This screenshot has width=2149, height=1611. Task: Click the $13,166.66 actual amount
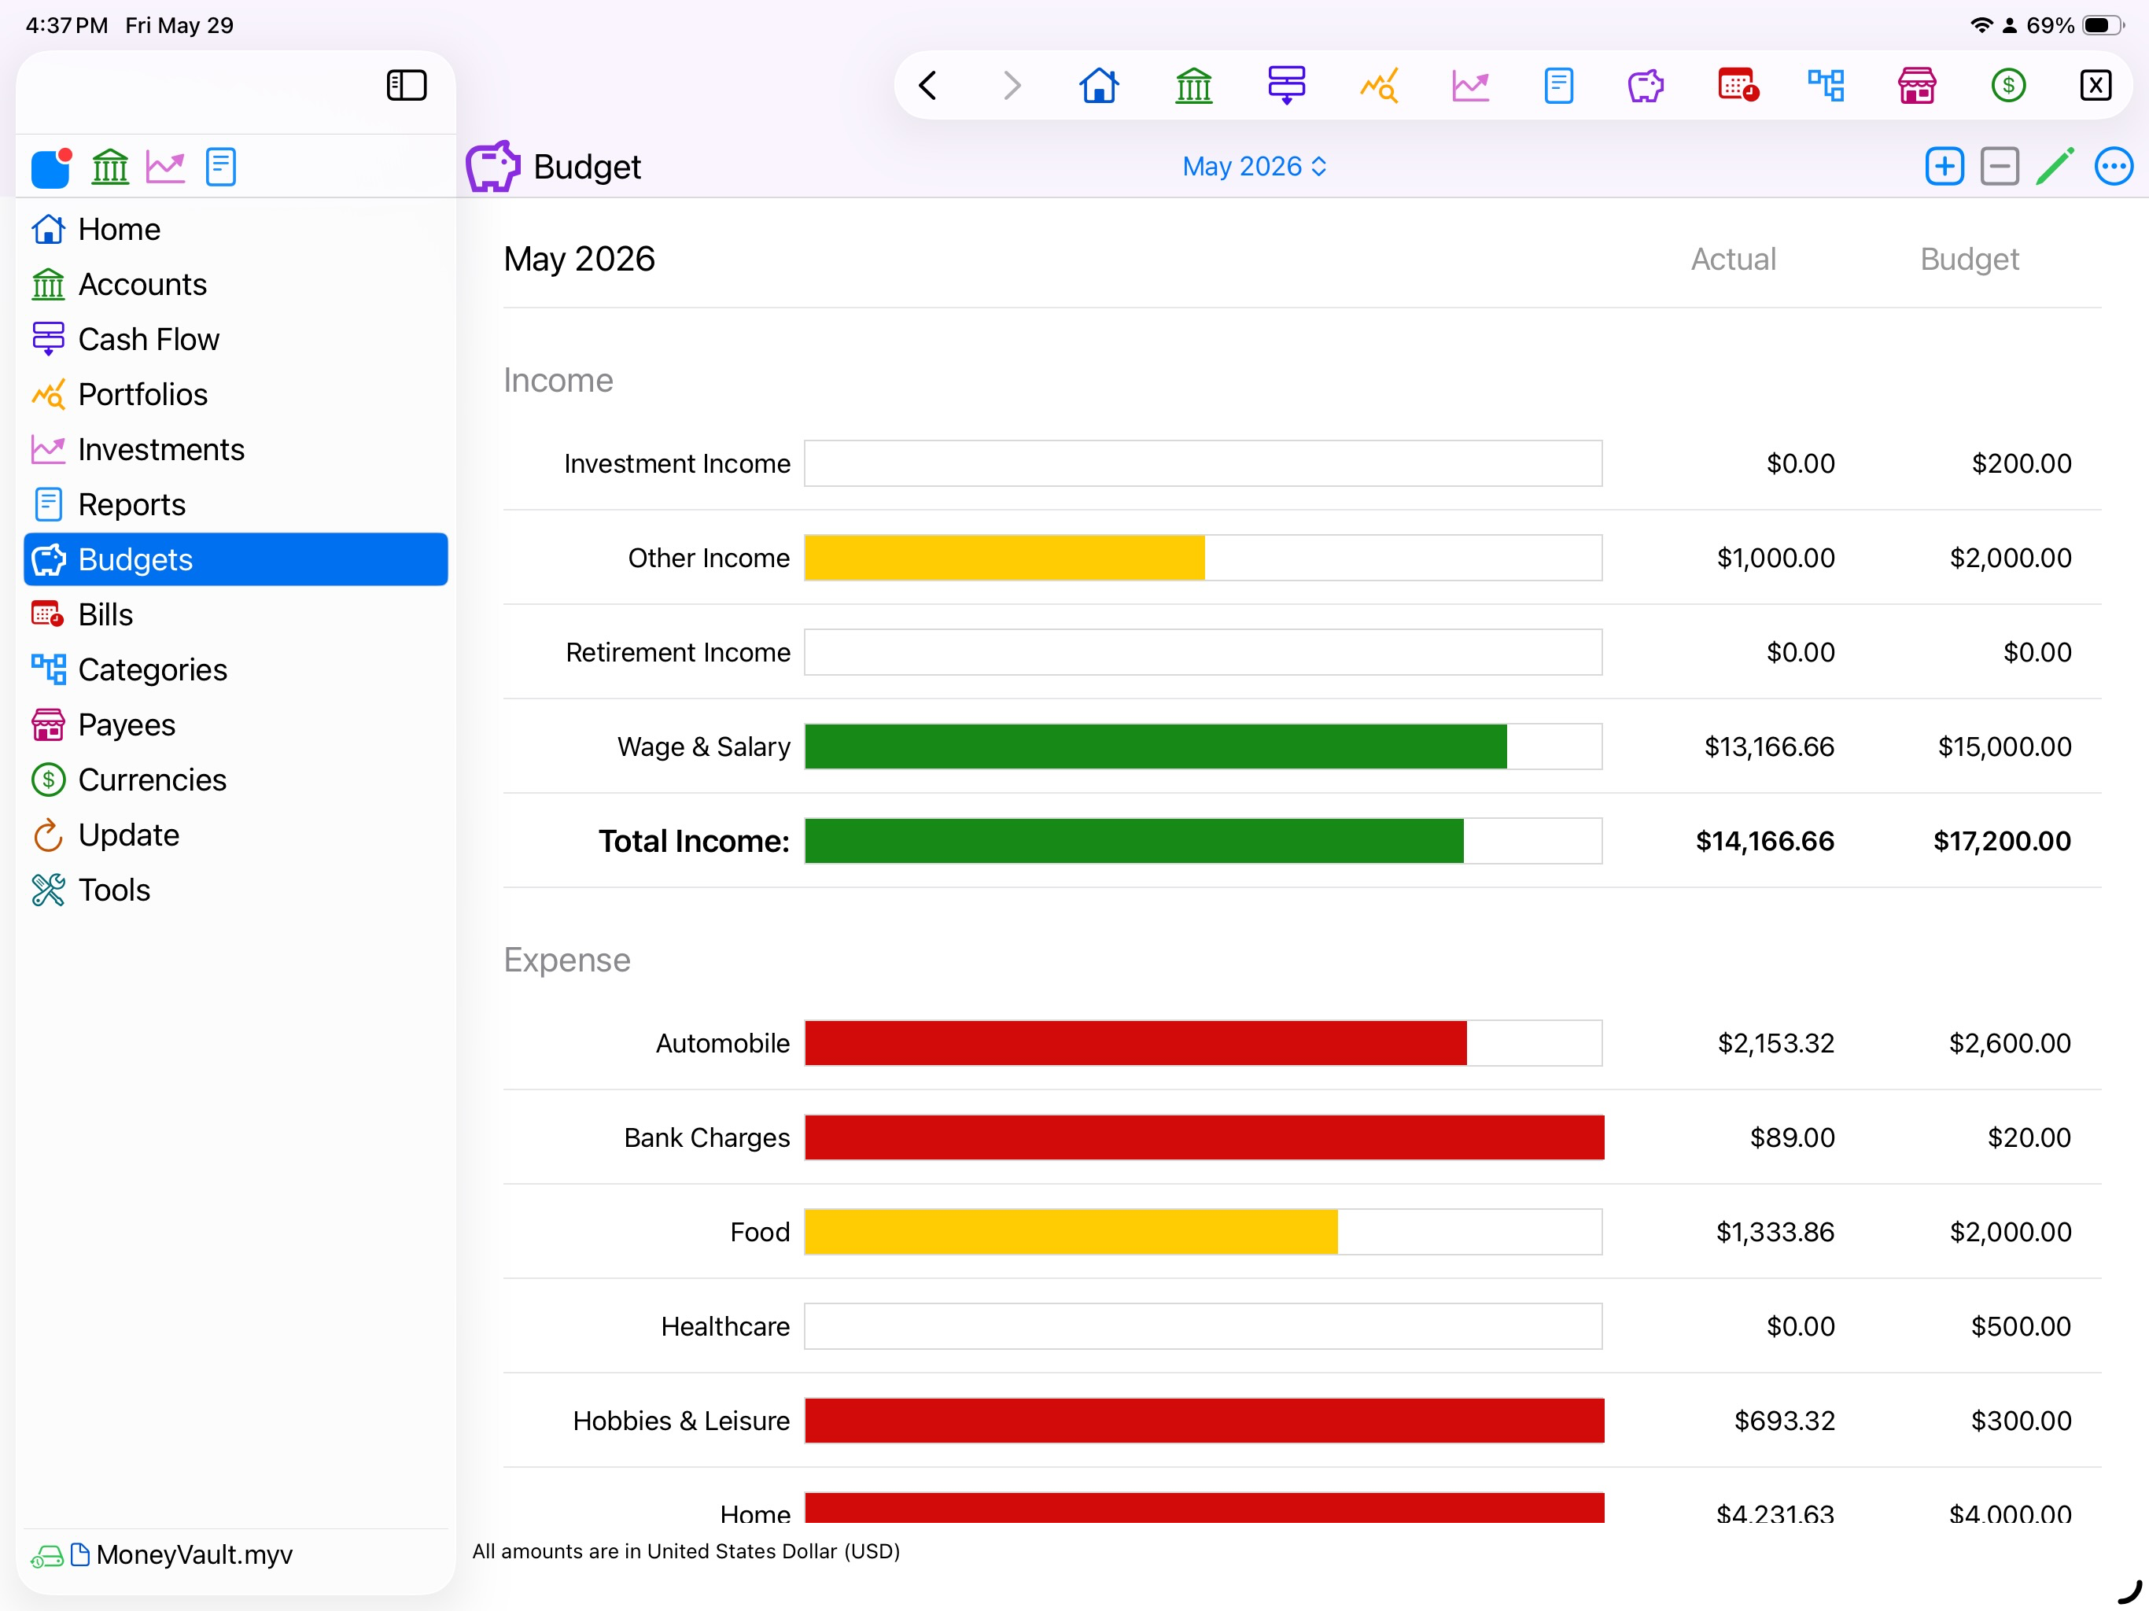[x=1769, y=747]
